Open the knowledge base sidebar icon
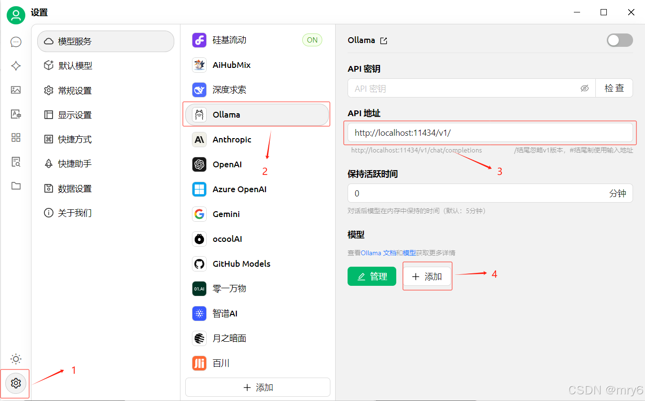Screen dimensions: 645x401 16,162
